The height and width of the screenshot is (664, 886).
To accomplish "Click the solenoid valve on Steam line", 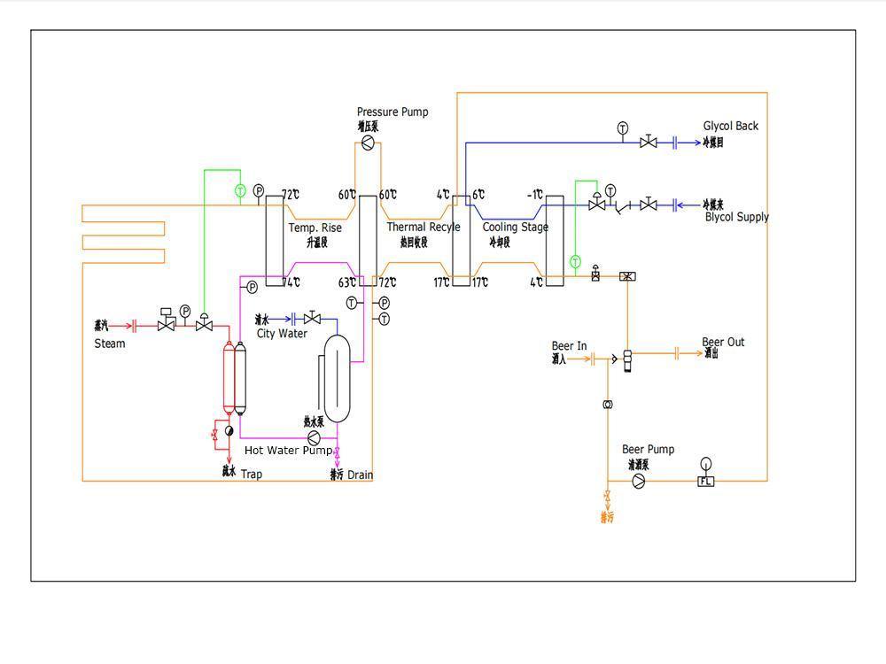I will pos(166,323).
